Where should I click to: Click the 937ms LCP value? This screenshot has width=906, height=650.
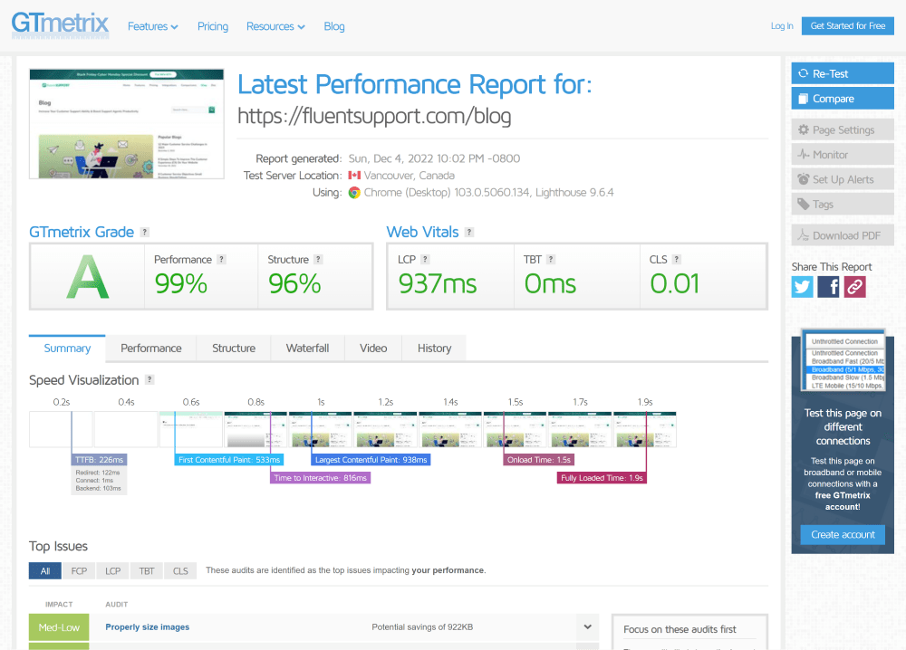tap(438, 284)
